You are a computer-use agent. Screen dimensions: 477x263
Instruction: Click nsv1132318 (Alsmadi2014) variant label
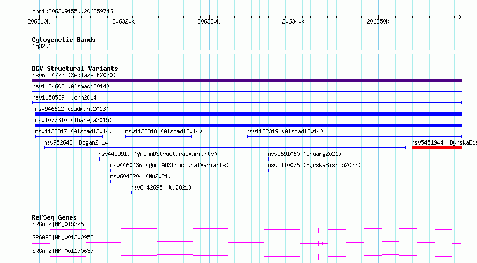[163, 131]
